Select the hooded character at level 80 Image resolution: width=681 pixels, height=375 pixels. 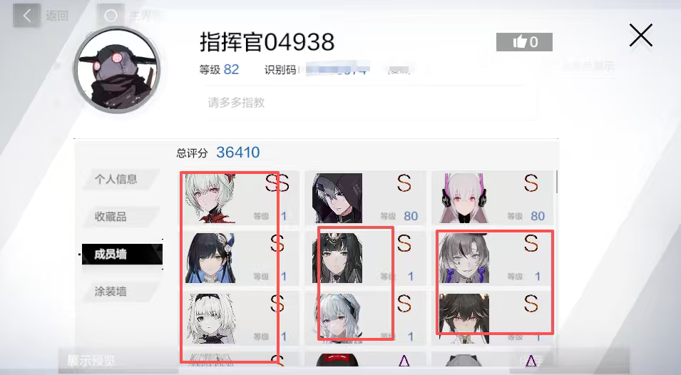coord(337,198)
